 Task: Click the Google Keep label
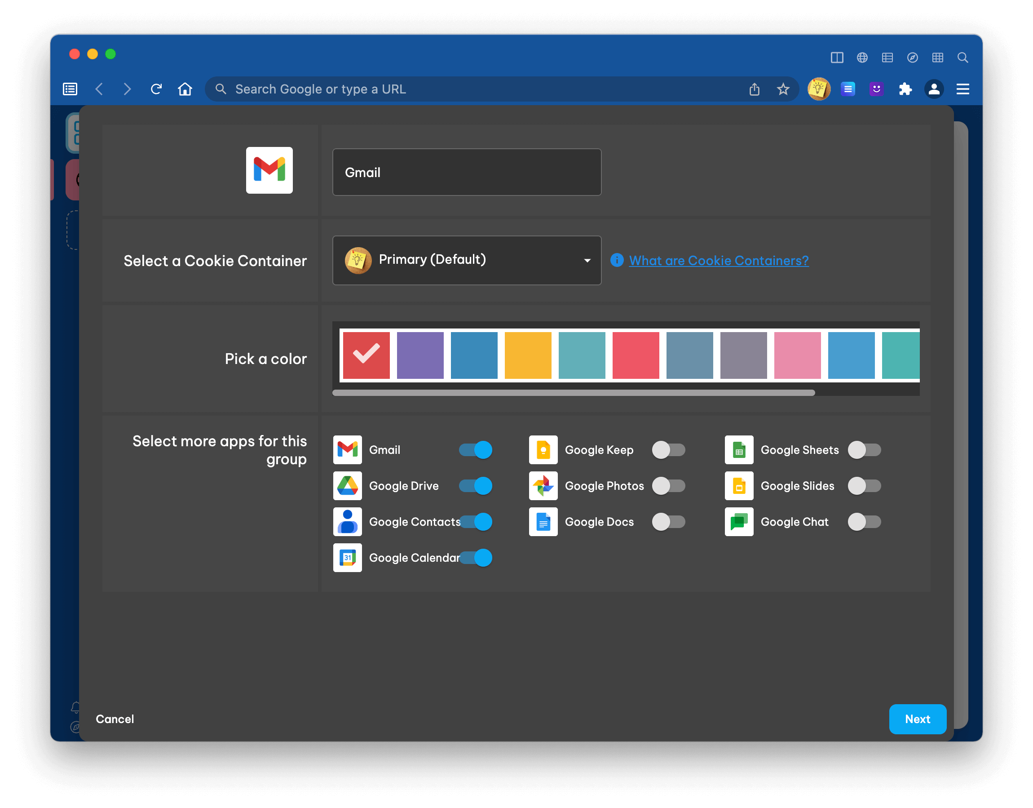tap(599, 450)
